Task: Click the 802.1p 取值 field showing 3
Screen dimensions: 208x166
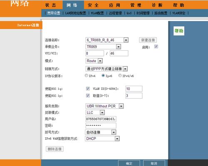Action: 134,96
